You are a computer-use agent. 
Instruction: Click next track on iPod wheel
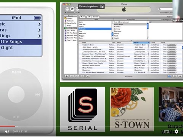pyautogui.click(x=38, y=94)
